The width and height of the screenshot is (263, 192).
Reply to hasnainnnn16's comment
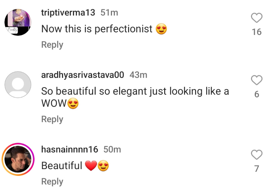[52, 181]
